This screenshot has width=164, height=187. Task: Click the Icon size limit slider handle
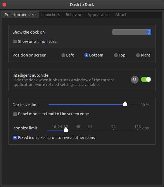66,129
